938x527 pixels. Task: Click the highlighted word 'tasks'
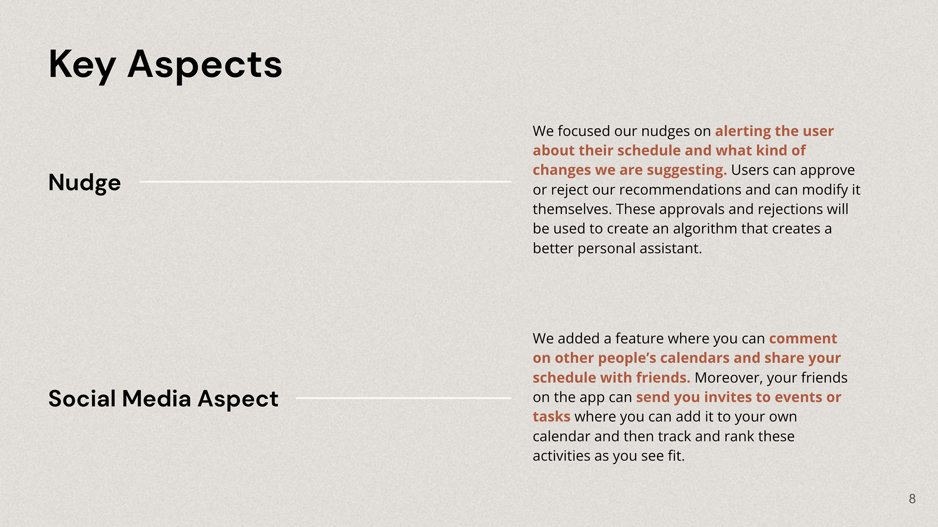pos(551,417)
